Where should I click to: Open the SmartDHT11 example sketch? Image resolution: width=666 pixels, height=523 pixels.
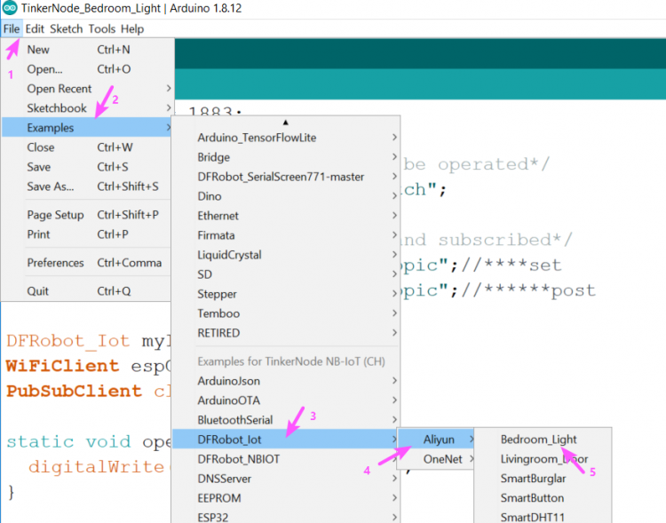tap(543, 518)
